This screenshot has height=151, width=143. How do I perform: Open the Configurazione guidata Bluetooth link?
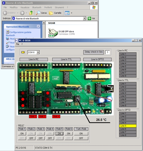(x=19, y=34)
